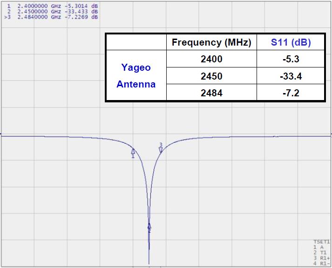
Task: Click the 4 R1- legend entry
Action: pyautogui.click(x=322, y=263)
